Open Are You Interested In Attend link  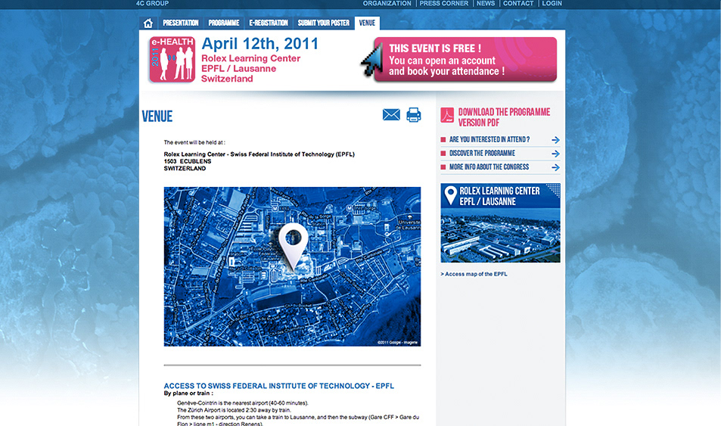coord(489,139)
